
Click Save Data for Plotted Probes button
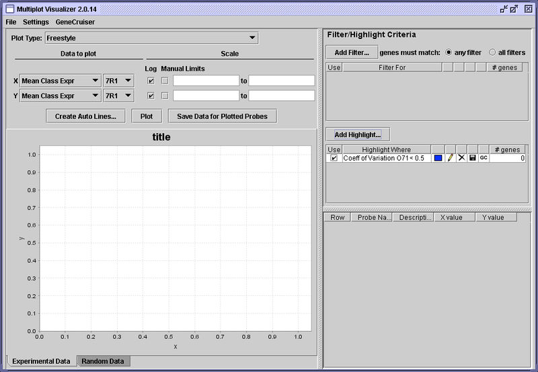pyautogui.click(x=223, y=116)
